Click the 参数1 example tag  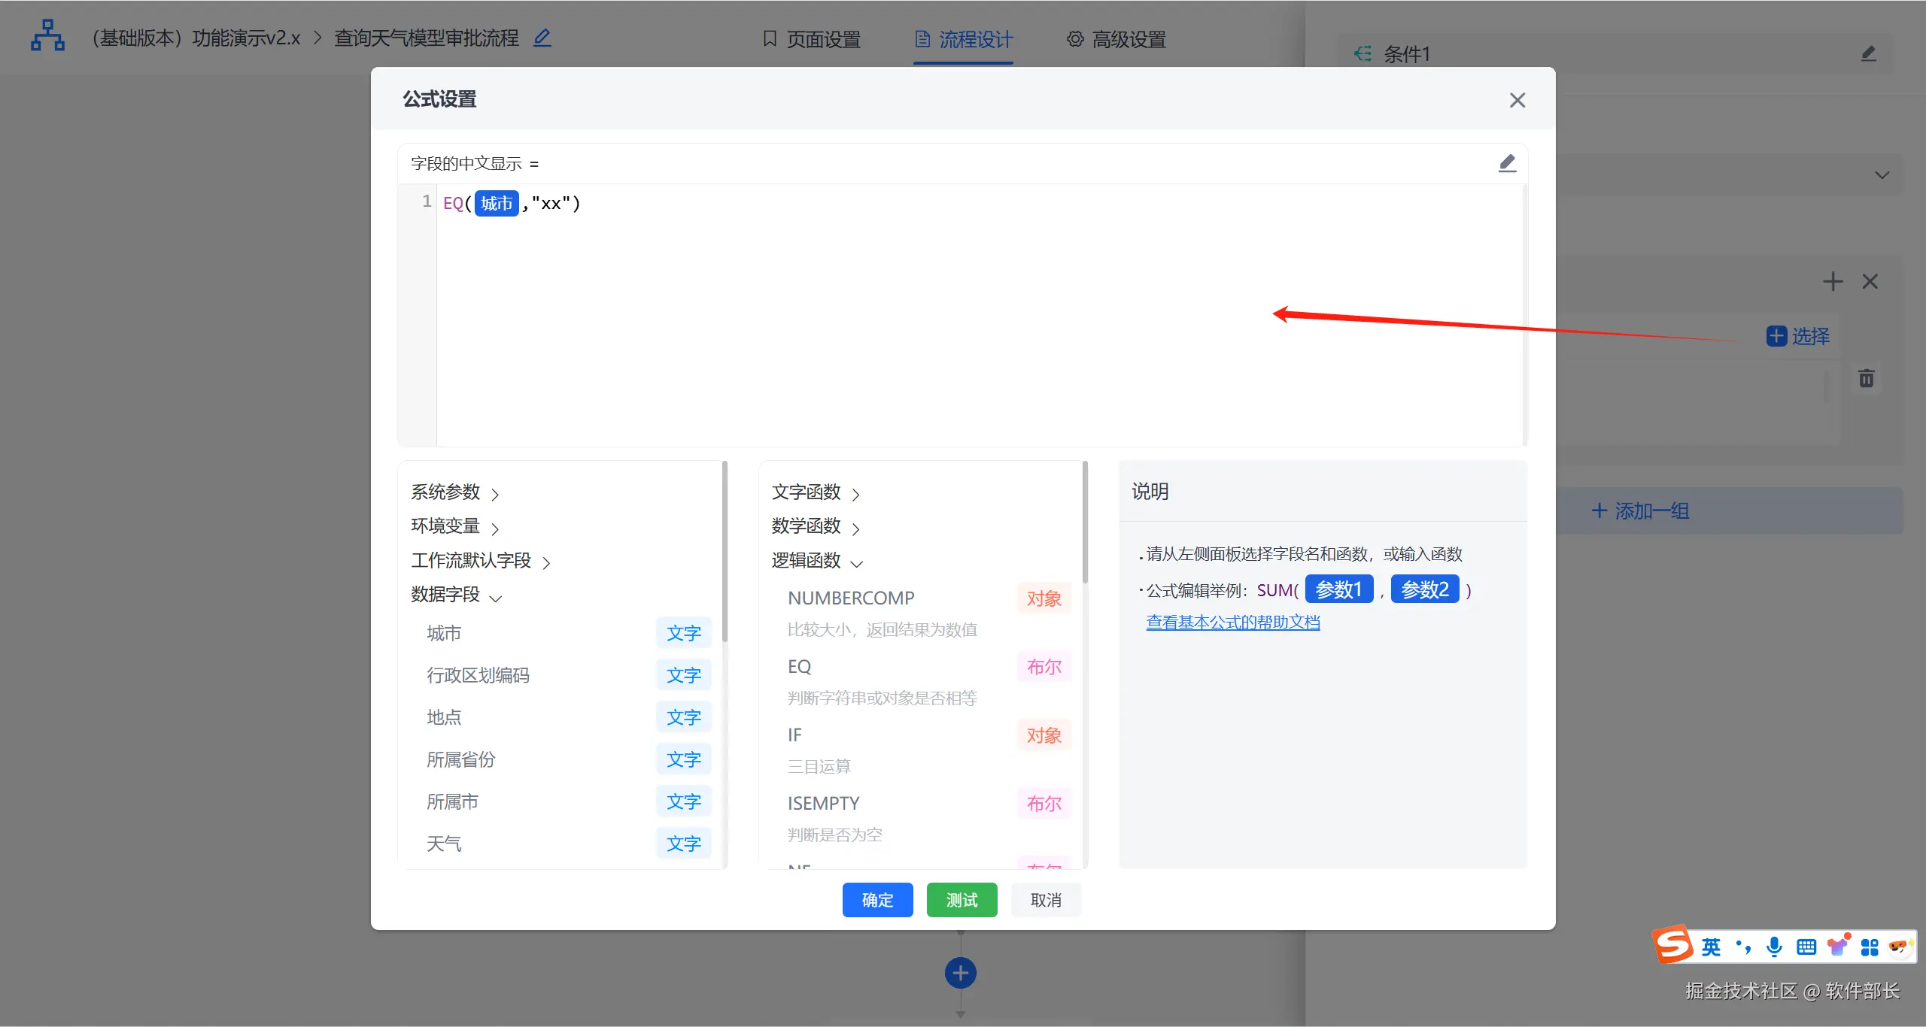[x=1339, y=589]
